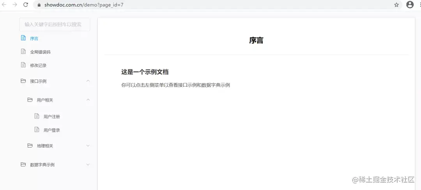Screen dimensions: 421x190
Task: Click the folder icon beside 用户相关
Action: point(30,100)
